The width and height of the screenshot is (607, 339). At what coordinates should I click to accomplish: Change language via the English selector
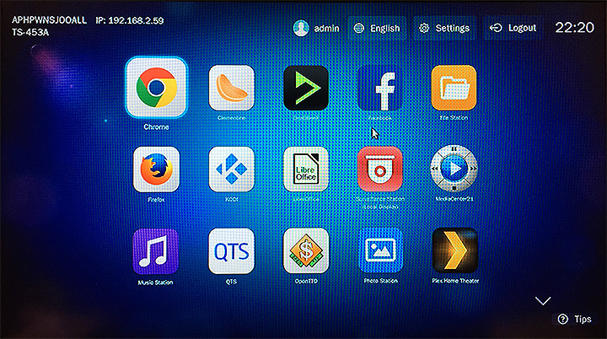click(376, 28)
